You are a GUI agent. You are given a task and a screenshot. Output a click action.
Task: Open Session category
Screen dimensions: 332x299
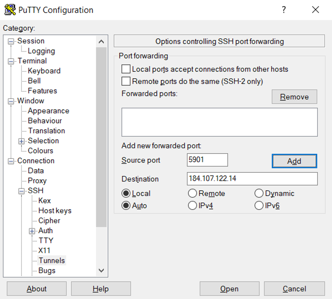tap(31, 41)
